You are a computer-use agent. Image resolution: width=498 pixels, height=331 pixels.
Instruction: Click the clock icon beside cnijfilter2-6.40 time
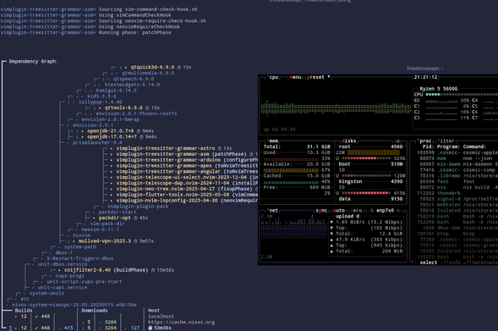[153, 270]
